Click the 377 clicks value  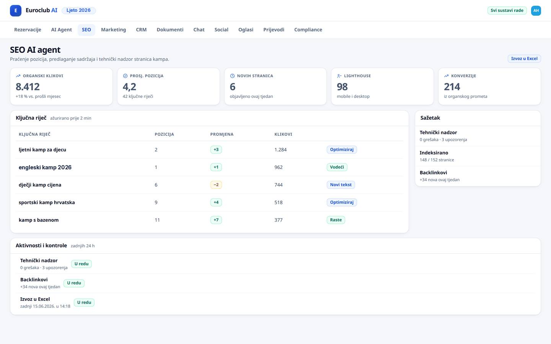[x=279, y=220]
